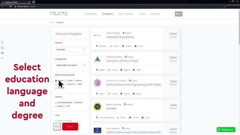Open the WhatsApp Us chat button
240x135 pixels.
[226, 129]
